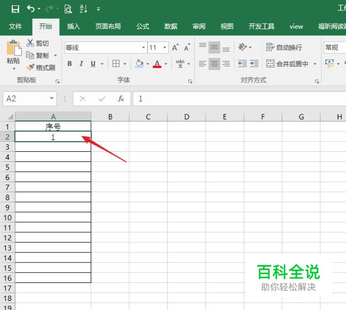Click the wén phonetic guide icon
Viewport: 346px width, 310px height.
180,63
